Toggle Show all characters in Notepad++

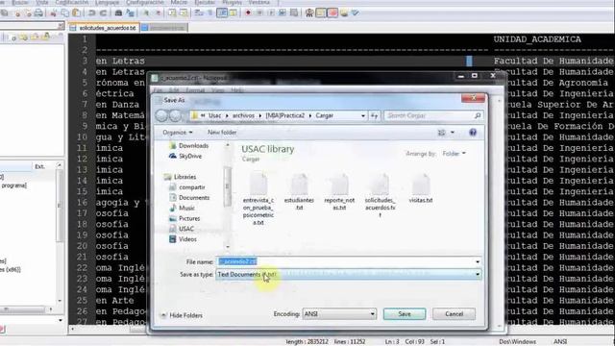click(x=209, y=12)
